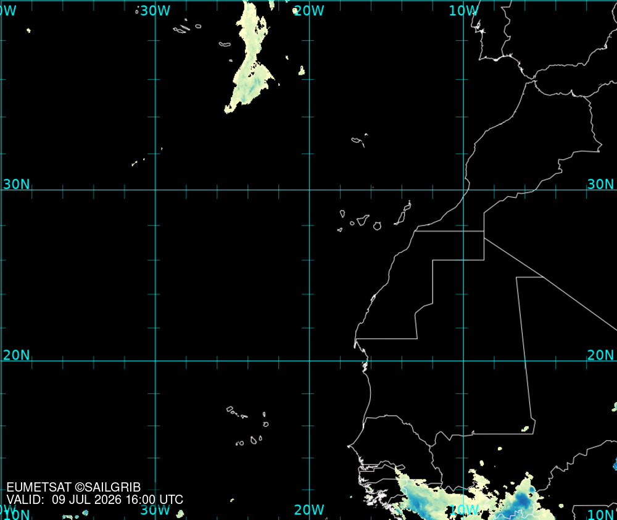Viewport: 617px width, 520px height.
Task: Click the EUMETSAT ©SAILGRIB credit text
Action: point(73,487)
